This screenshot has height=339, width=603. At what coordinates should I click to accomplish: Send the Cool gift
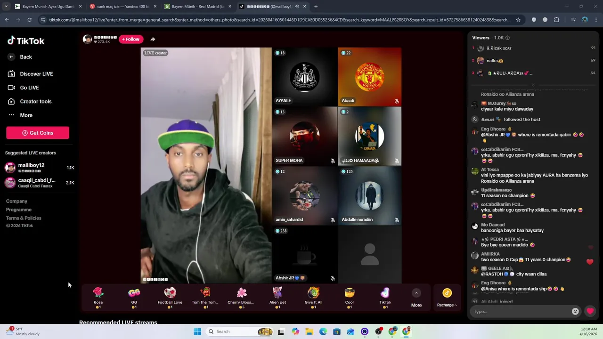349,298
